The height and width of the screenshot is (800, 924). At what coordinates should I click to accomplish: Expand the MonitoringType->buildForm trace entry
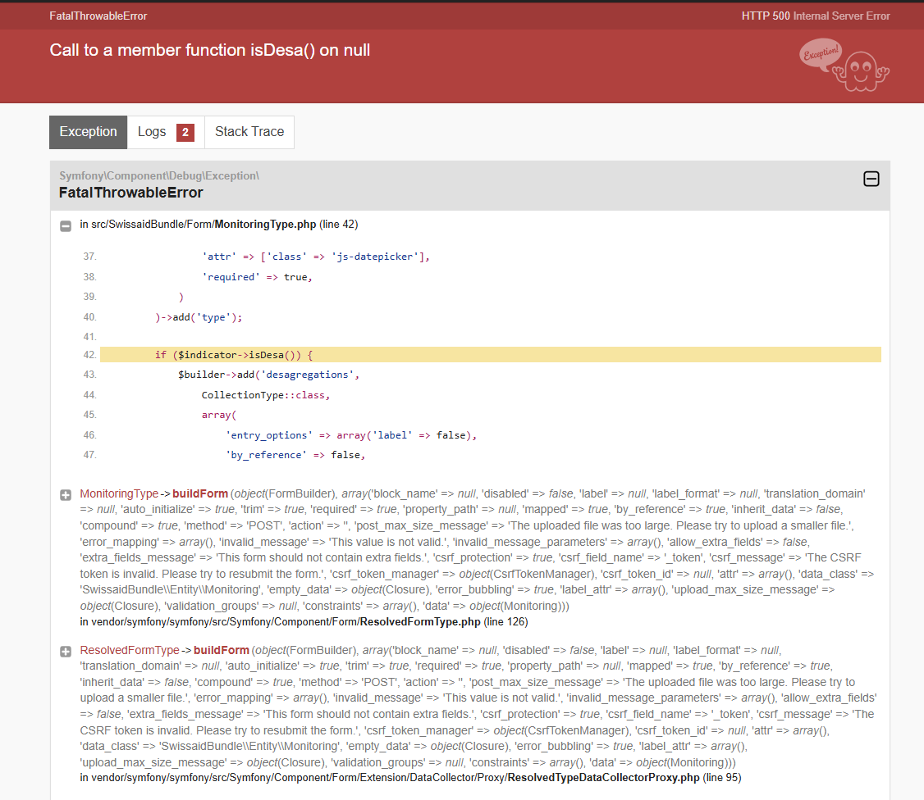pos(66,495)
